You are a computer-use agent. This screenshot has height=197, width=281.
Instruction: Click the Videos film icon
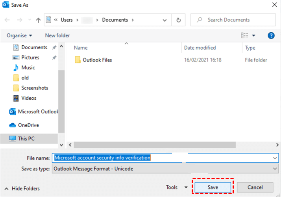click(16, 98)
